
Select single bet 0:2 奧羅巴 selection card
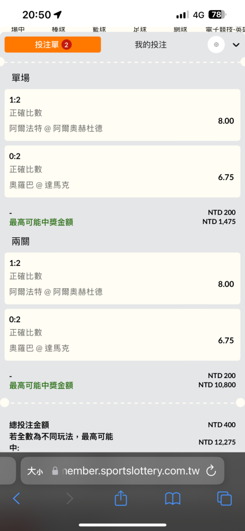click(122, 172)
